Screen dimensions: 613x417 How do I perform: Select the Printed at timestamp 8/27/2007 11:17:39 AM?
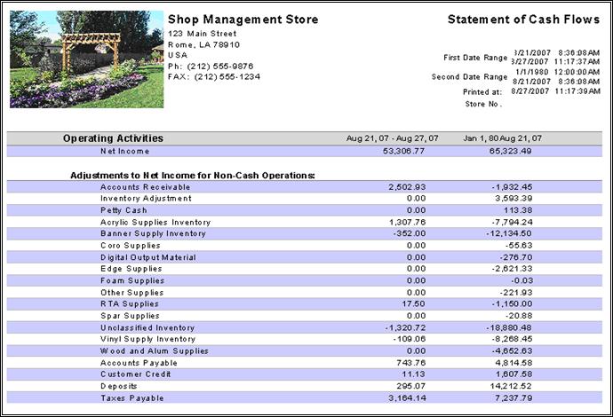point(555,91)
